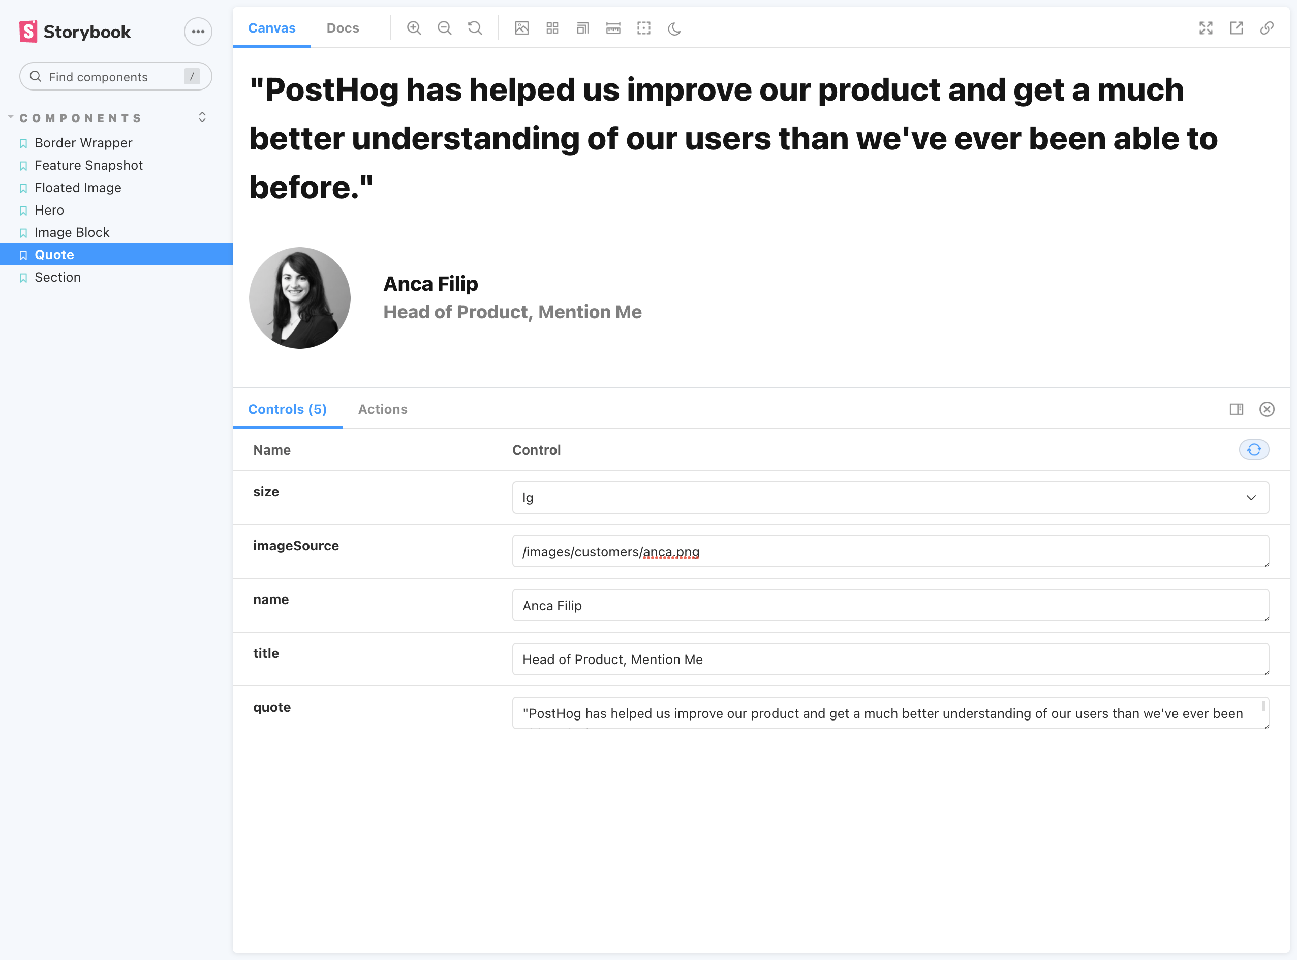Toggle the grid overlay icon
The height and width of the screenshot is (960, 1297).
pos(552,28)
